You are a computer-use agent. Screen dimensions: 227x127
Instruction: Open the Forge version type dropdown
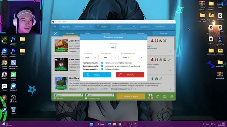pos(91,58)
